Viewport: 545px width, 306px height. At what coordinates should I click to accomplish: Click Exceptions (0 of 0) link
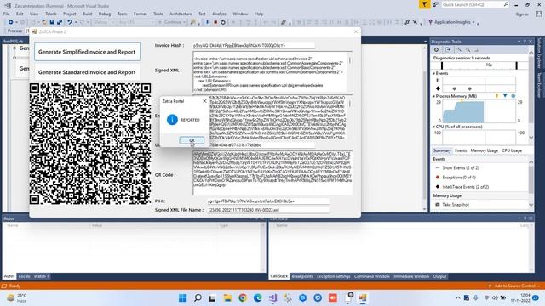point(459,178)
